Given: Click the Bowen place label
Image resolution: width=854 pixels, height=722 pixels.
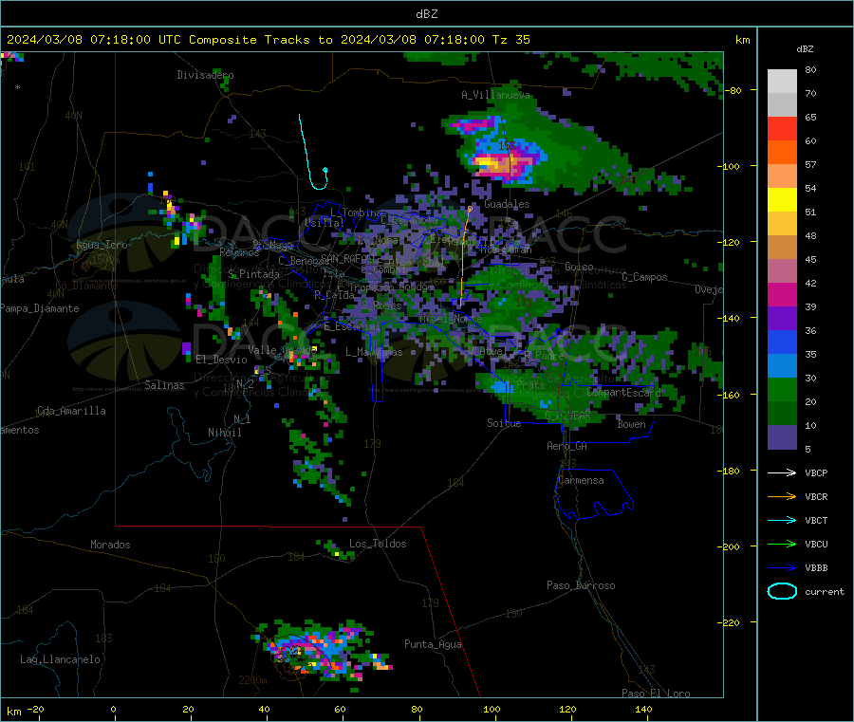Looking at the screenshot, I should click(631, 425).
